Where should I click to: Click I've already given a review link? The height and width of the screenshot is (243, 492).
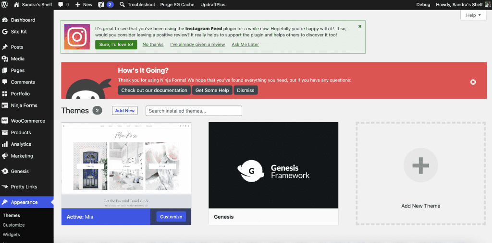197,45
